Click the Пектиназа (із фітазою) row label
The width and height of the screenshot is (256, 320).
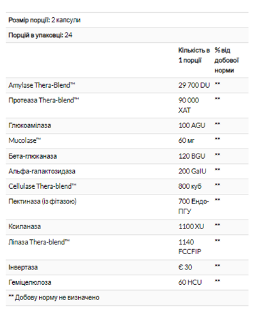pos(42,202)
